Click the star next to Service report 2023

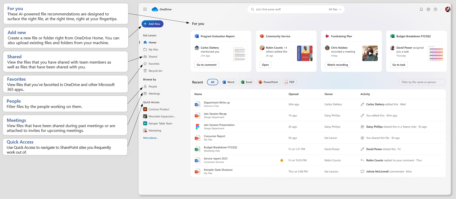(282, 160)
